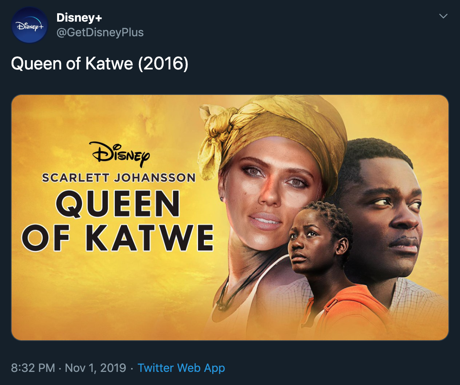Click the 8:32 PM timestamp
The width and height of the screenshot is (460, 385).
point(33,368)
